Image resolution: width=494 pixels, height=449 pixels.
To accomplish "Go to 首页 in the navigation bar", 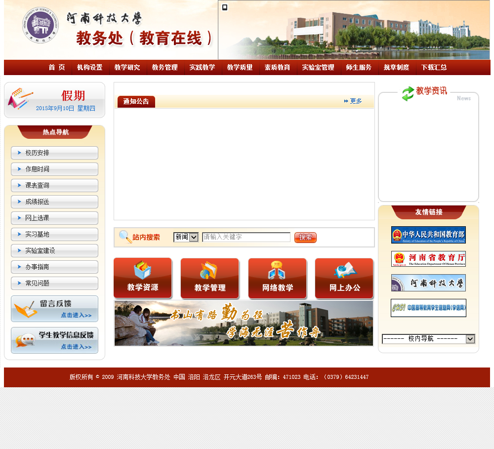I will point(57,68).
